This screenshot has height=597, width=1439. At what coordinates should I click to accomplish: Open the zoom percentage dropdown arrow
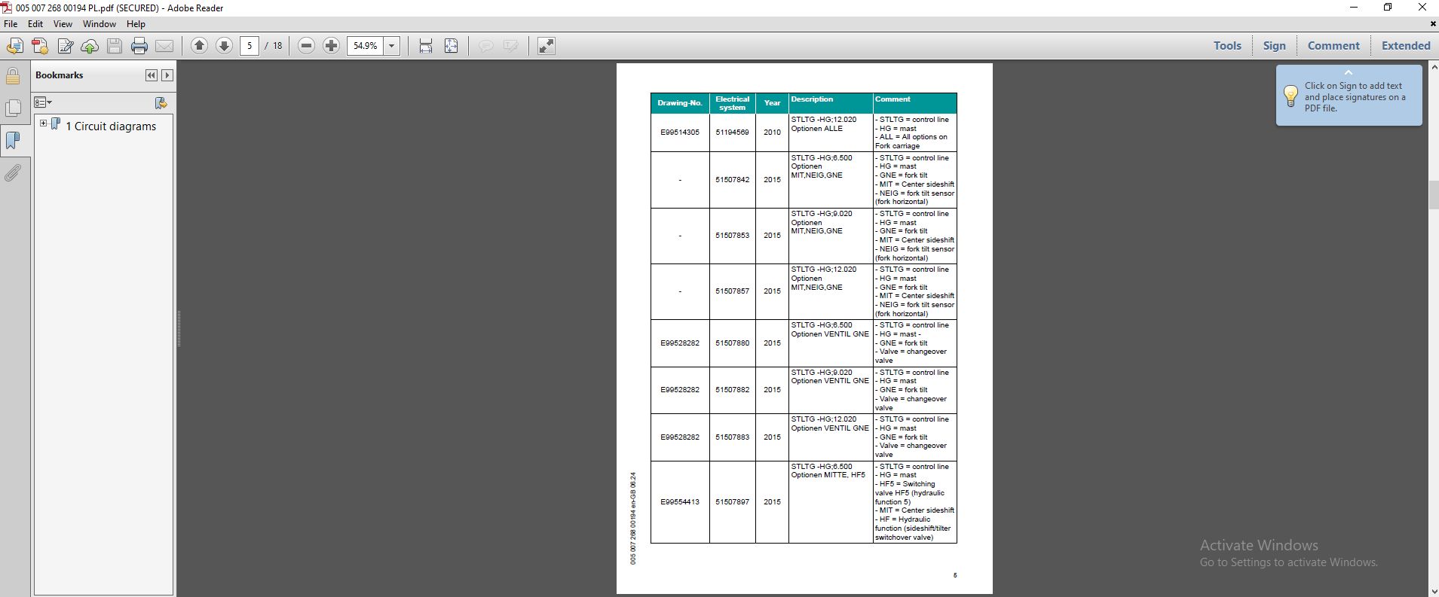click(392, 46)
